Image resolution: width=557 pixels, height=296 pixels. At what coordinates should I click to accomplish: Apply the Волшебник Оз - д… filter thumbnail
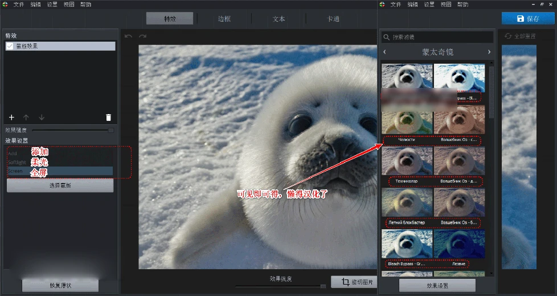459,161
